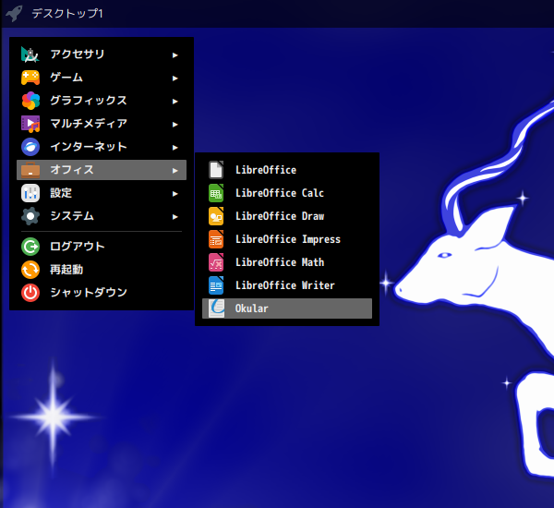554x508 pixels.
Task: Open the インターネット menu entry
Action: (102, 147)
